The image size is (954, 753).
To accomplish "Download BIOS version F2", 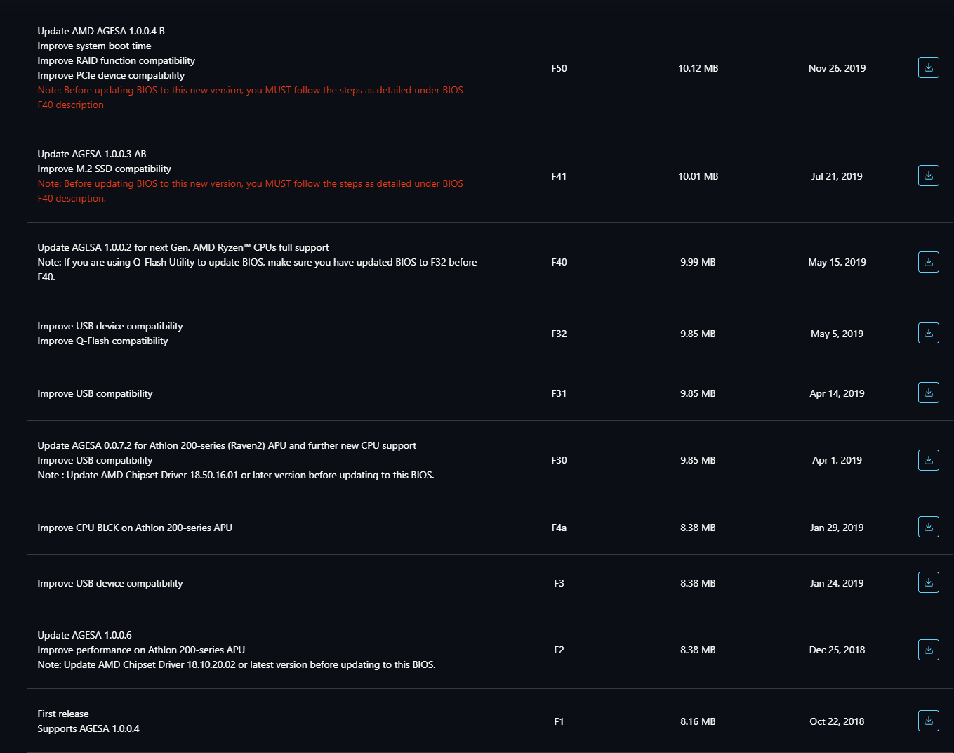I will (928, 650).
